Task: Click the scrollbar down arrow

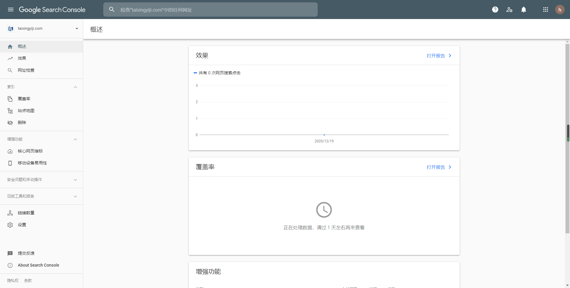Action: [x=568, y=285]
